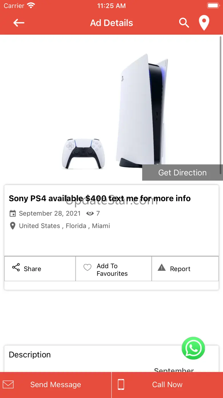This screenshot has width=223, height=398.
Task: Click the share icon
Action: [x=16, y=268]
